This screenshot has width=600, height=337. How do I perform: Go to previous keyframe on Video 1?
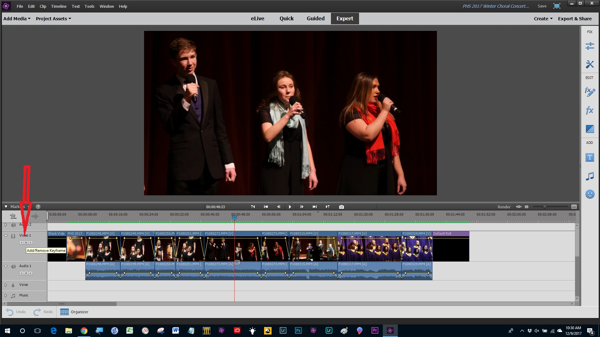(22, 243)
